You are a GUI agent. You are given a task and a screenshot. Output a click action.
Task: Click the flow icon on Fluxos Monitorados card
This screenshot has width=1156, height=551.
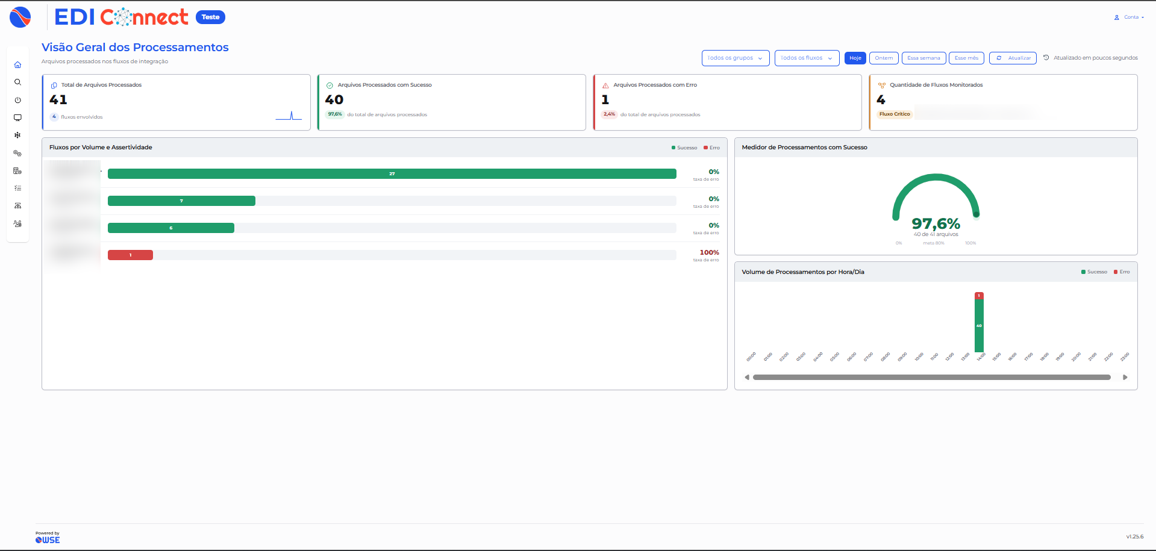882,86
